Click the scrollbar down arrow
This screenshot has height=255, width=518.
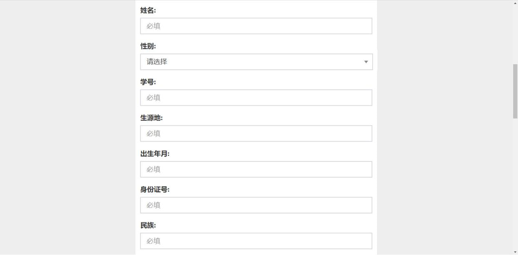(x=515, y=252)
